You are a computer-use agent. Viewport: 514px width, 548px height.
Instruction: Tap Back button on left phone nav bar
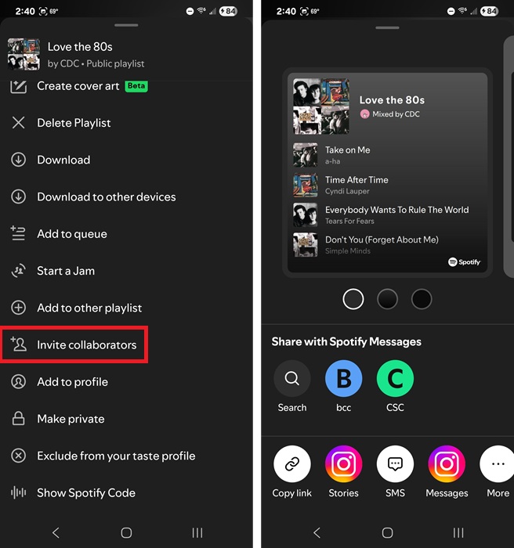(x=56, y=532)
